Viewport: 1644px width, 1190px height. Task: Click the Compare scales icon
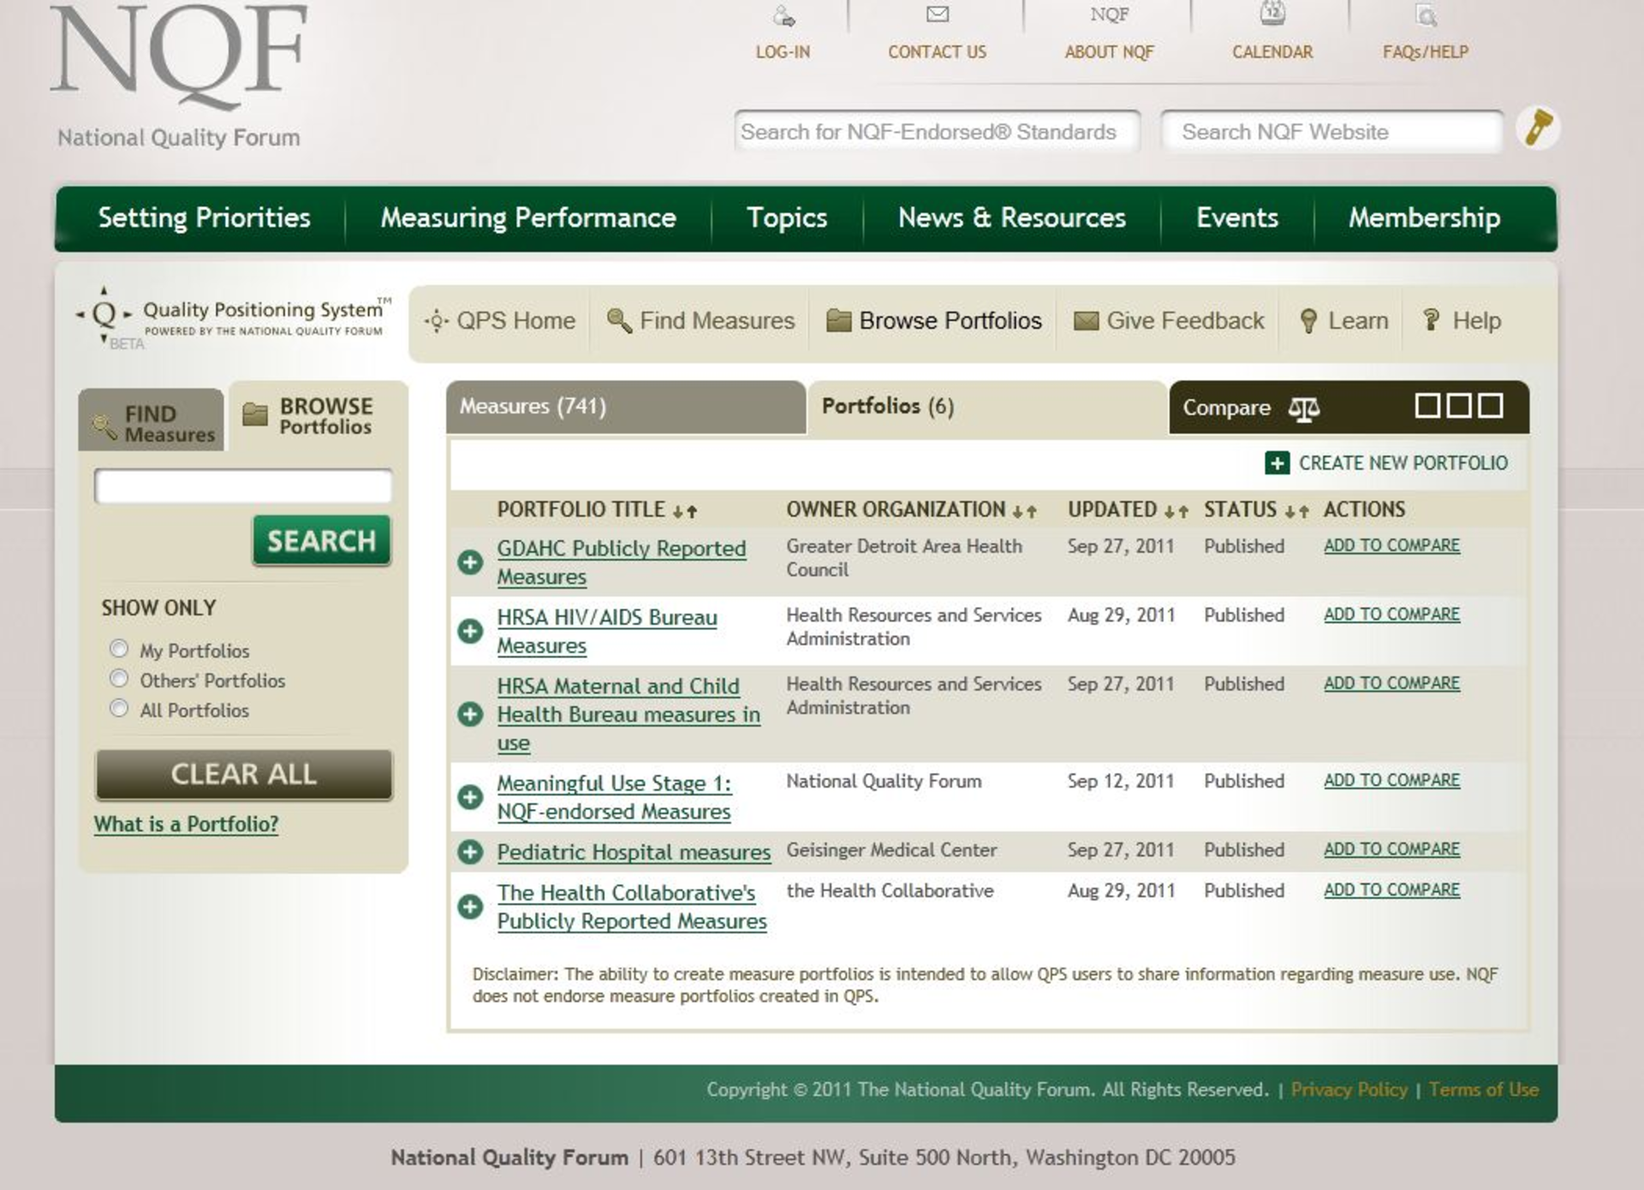pos(1303,409)
